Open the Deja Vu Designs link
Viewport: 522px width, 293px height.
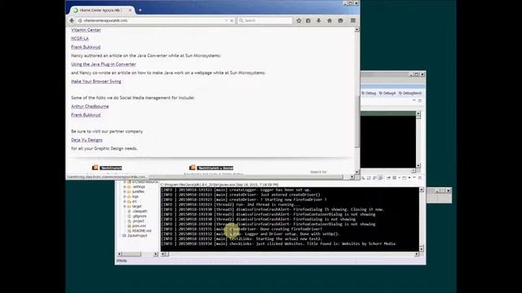[87, 140]
